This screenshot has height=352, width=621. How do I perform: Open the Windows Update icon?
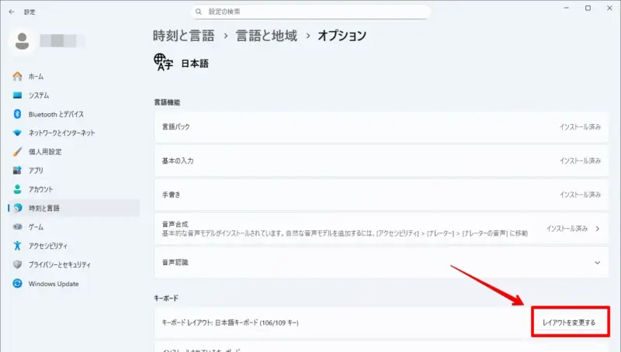[x=17, y=284]
